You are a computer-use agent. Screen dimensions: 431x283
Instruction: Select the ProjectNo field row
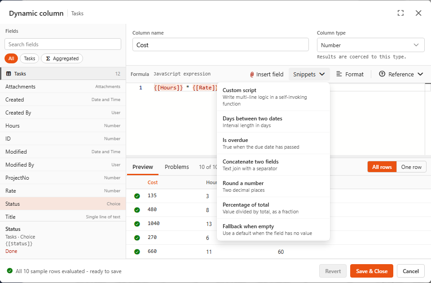pos(63,178)
